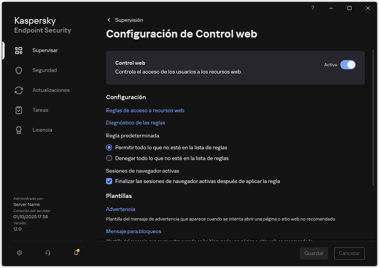Viewport: 379px width, 268px height.
Task: Disable the Control web toggle
Action: pos(348,65)
